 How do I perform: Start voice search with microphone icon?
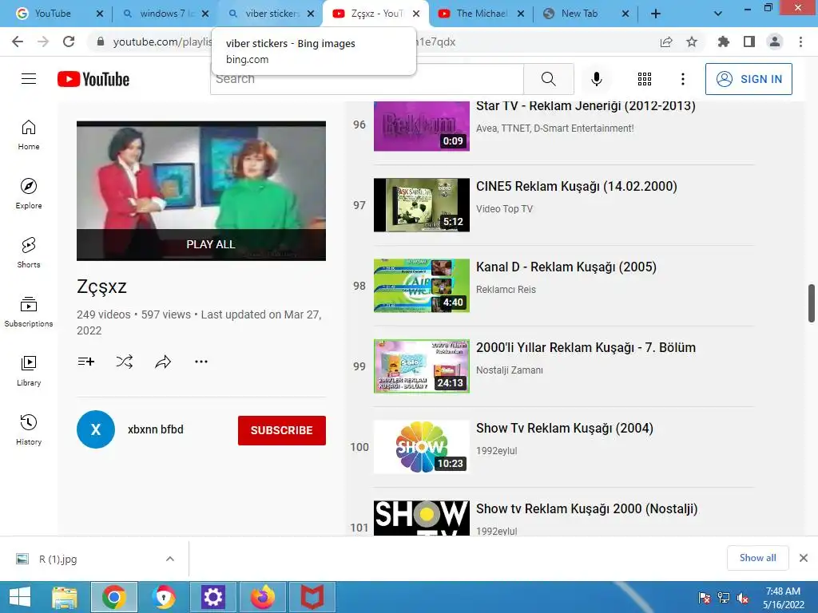(x=596, y=79)
